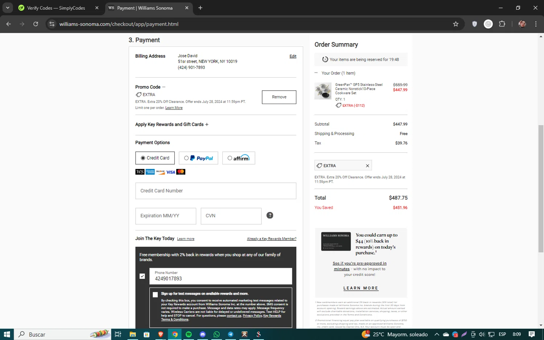
Task: Click LEARN MORE about Williams Sonoma card
Action: [361, 288]
